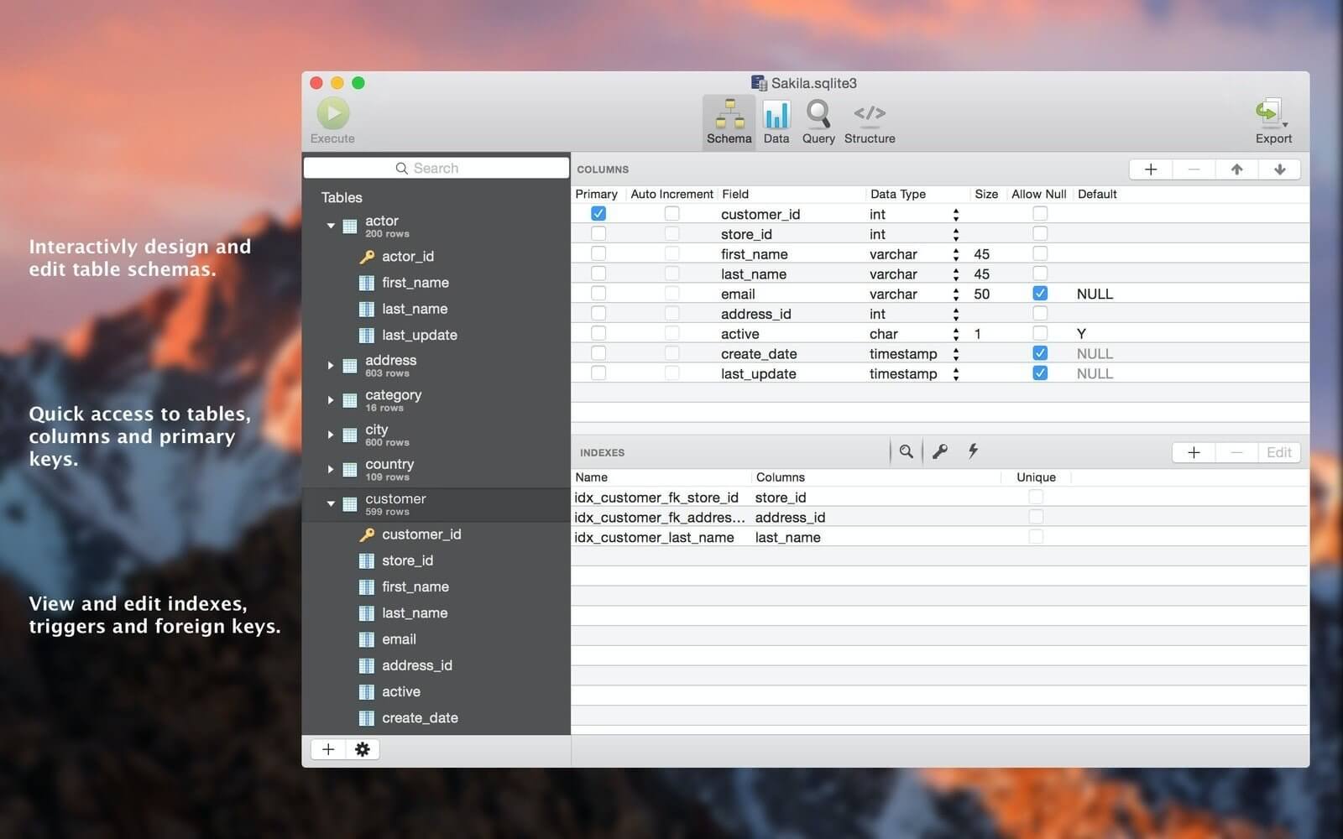
Task: Click the trigger lightning icon in Indexes panel
Action: [x=973, y=451]
